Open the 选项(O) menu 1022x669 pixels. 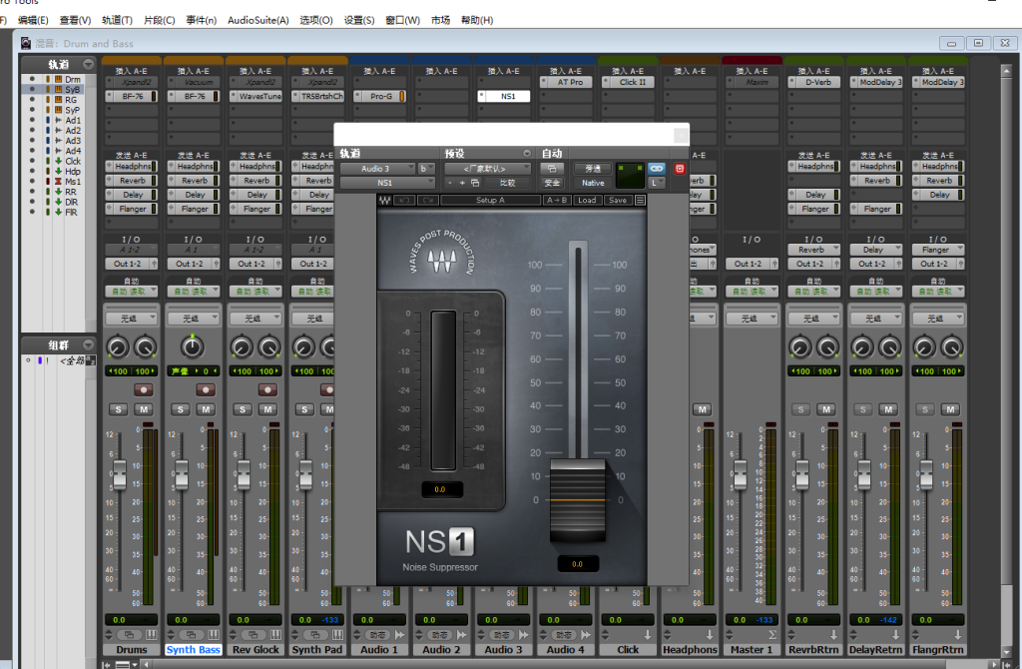316,20
